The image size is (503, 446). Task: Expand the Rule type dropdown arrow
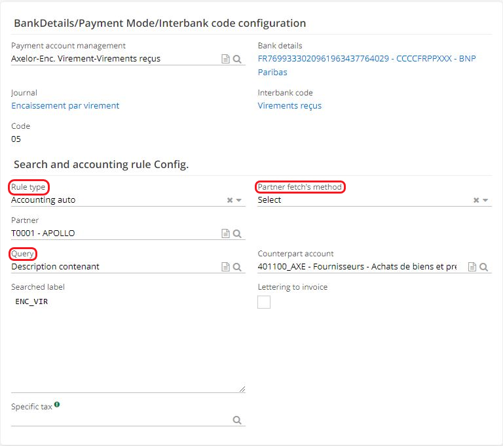(x=239, y=200)
